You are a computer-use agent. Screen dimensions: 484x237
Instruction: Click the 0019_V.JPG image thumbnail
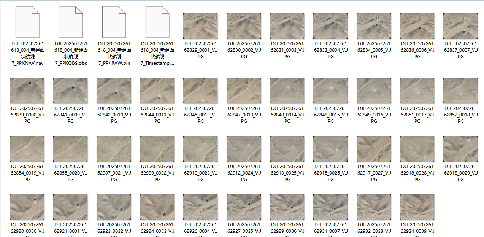(x=27, y=149)
